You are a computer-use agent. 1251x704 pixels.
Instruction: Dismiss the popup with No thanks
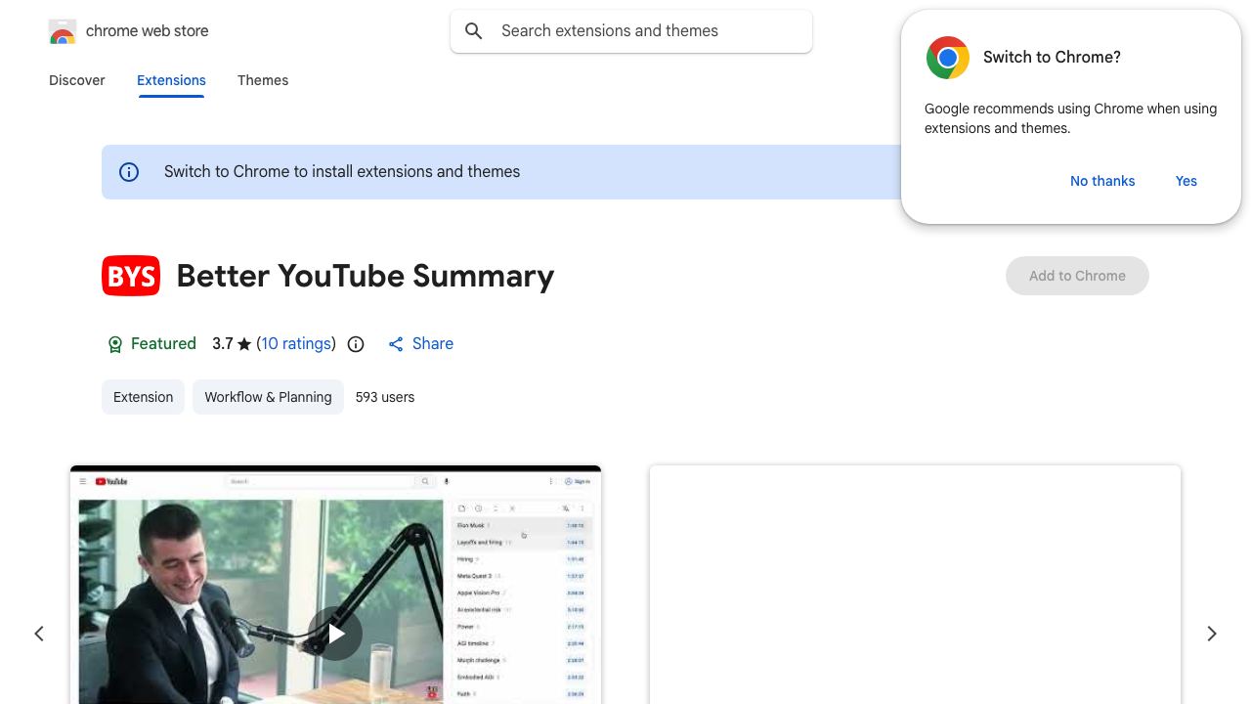(1102, 181)
